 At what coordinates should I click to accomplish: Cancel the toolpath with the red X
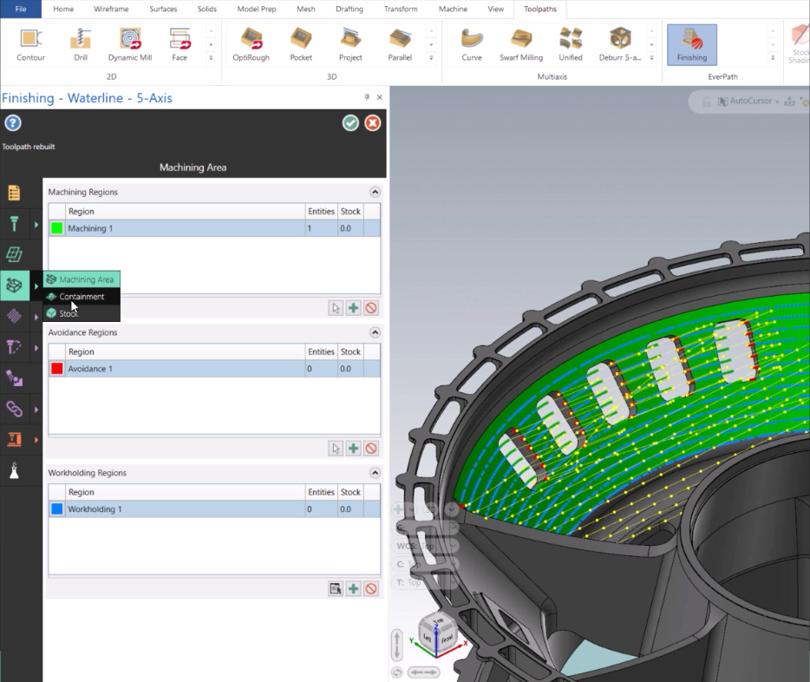[372, 123]
